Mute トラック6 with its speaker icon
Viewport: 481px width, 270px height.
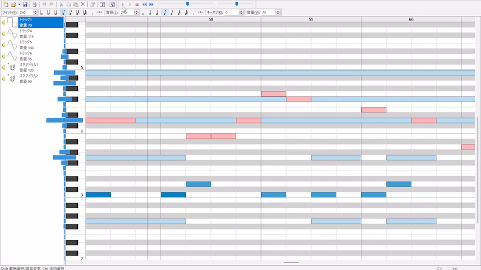click(x=4, y=56)
